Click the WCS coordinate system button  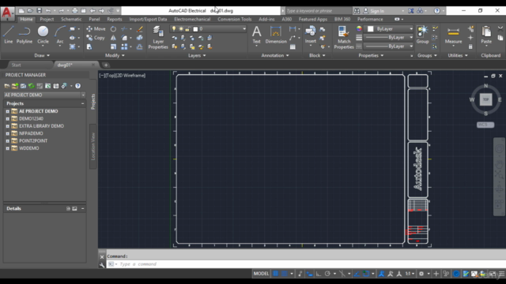[x=485, y=125]
